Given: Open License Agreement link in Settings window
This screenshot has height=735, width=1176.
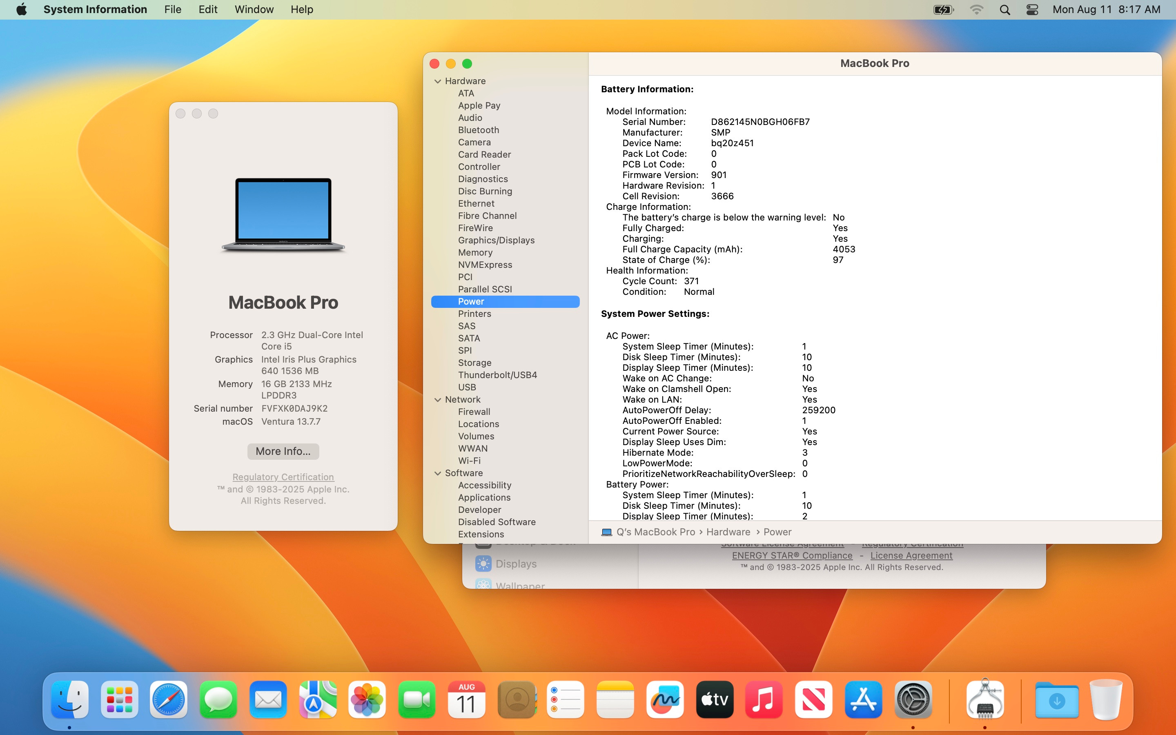Looking at the screenshot, I should (911, 555).
